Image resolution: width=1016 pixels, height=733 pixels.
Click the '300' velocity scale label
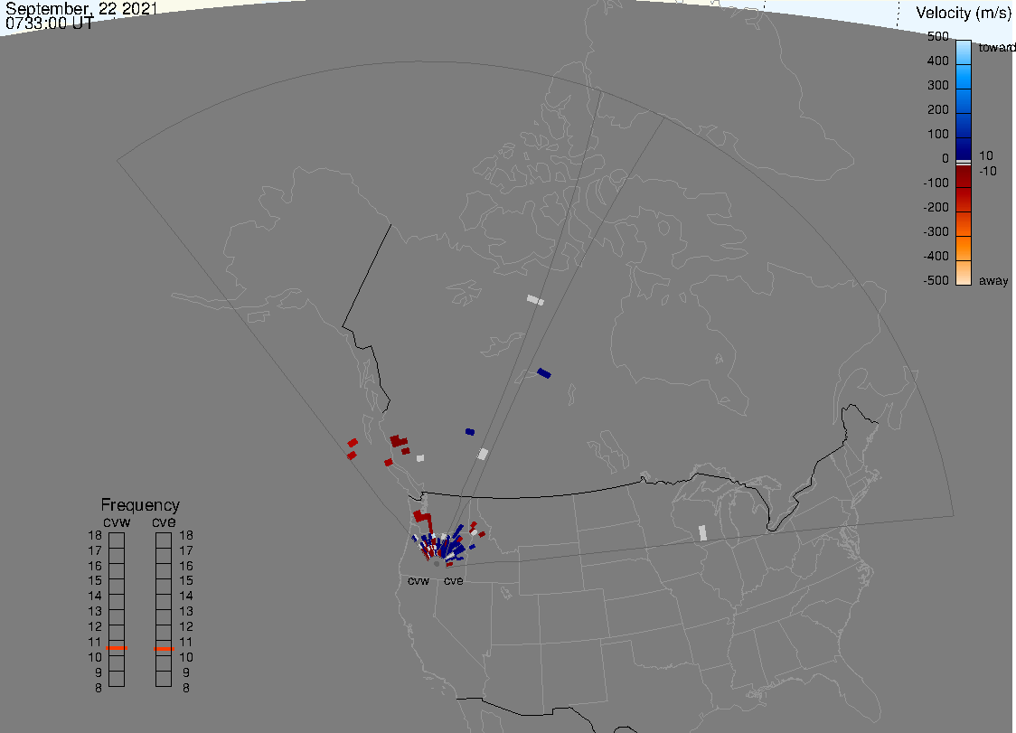pyautogui.click(x=938, y=85)
